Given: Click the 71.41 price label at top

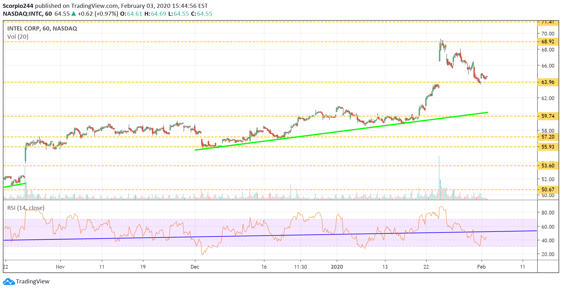Looking at the screenshot, I should pos(548,22).
